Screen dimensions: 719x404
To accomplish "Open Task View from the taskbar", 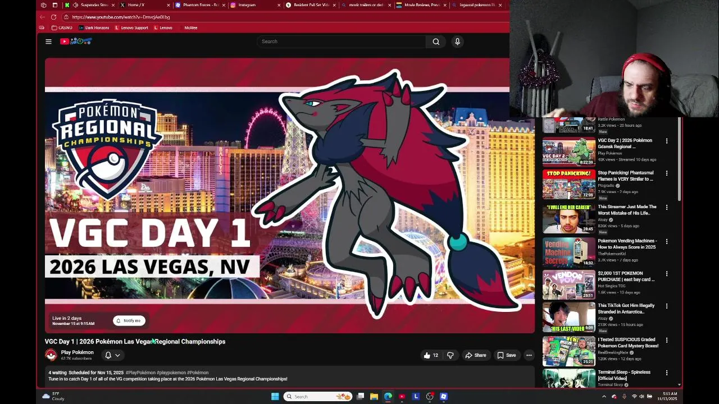I will coord(360,397).
